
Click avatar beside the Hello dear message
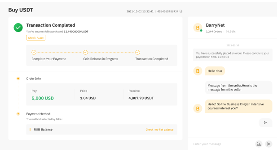(198, 71)
